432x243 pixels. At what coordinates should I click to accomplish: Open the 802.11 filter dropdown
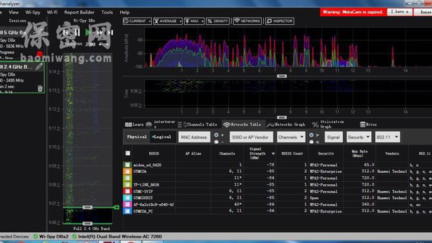(x=387, y=137)
